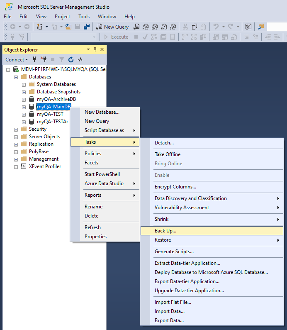Open the Policies submenu
Screen dimensions: 287x330
coord(105,154)
